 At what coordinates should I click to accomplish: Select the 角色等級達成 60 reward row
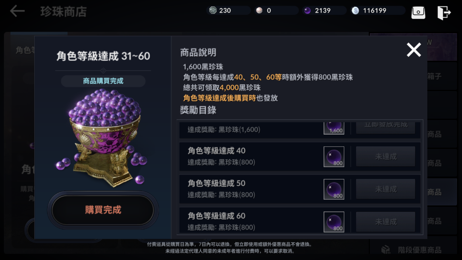(x=300, y=221)
